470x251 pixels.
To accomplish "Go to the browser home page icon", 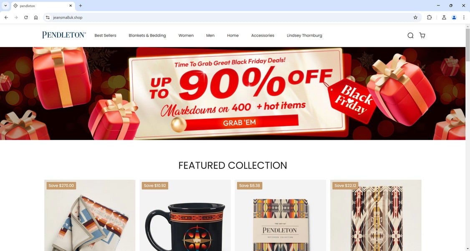I will [x=35, y=18].
